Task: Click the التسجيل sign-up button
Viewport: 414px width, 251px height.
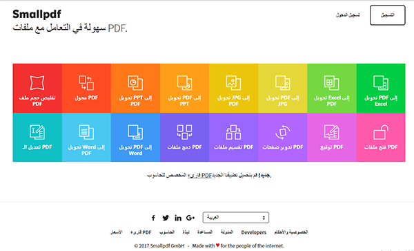Action: pos(387,15)
